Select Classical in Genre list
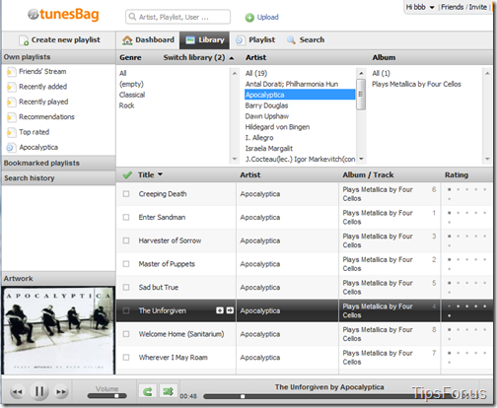 132,95
